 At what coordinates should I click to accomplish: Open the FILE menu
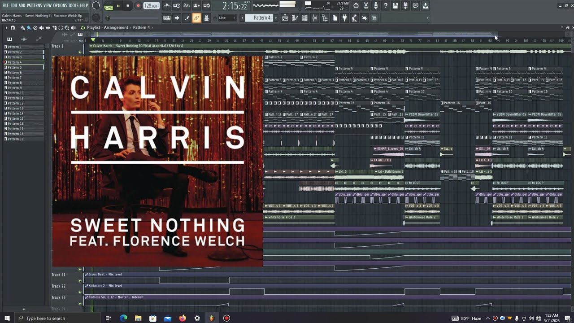[x=6, y=5]
